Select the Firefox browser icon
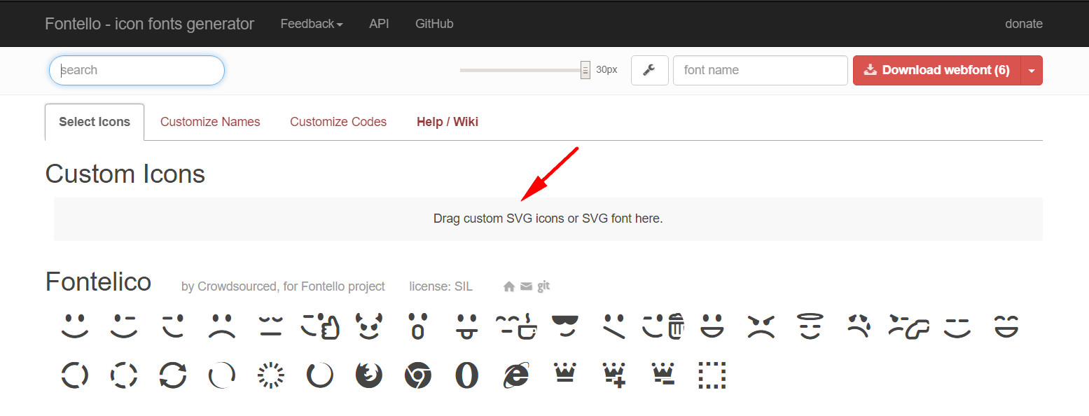This screenshot has width=1089, height=416. click(x=369, y=375)
